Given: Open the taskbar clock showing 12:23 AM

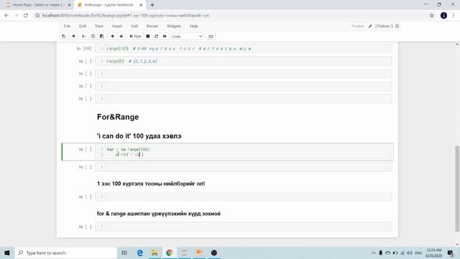Looking at the screenshot, I should point(434,253).
